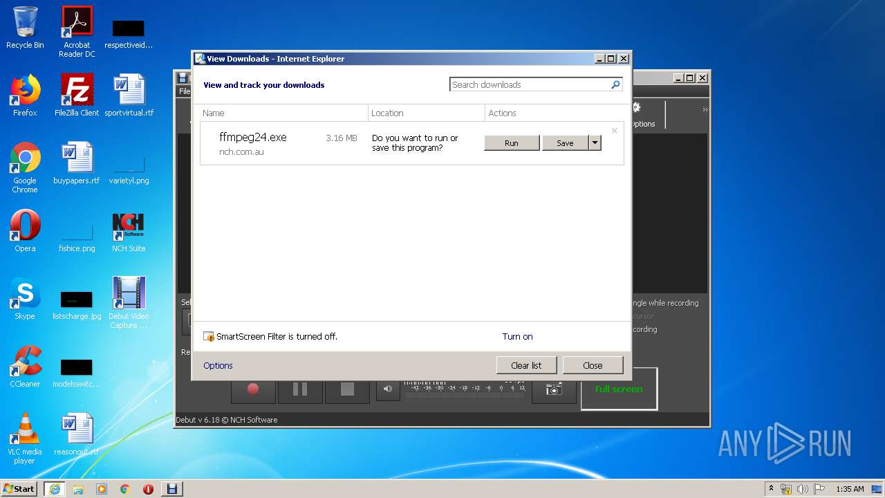Select the ffmpeg24.exe file name
Screen dimensions: 885x498
[x=253, y=137]
